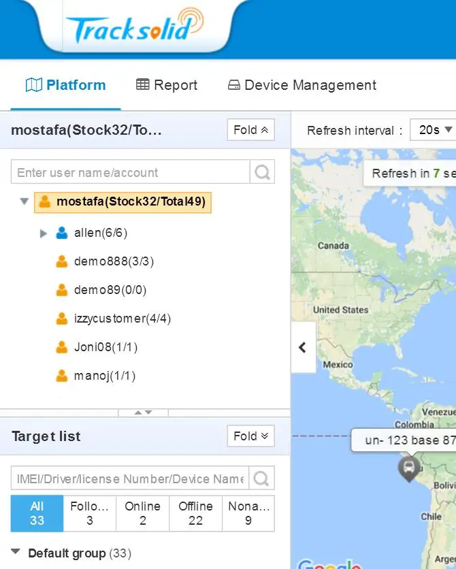Click the target list search magnifier icon
Screen dimensions: 456x569
261,478
